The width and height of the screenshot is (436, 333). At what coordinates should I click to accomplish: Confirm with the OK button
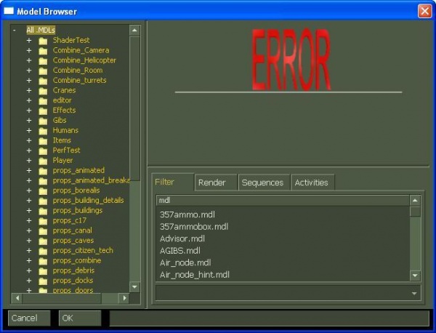point(80,318)
